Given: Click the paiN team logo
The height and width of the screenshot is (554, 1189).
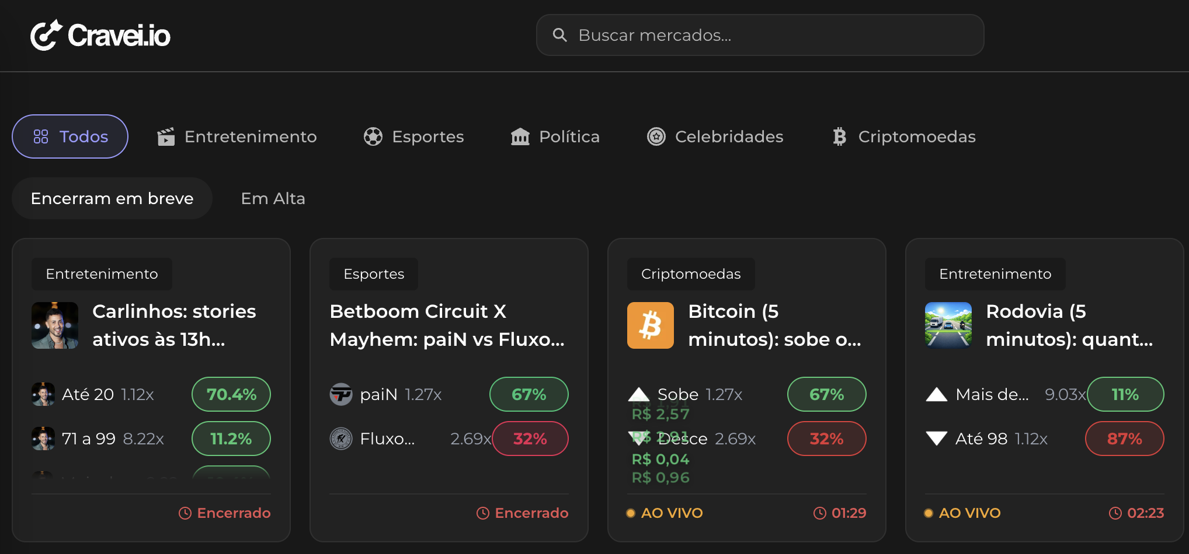Looking at the screenshot, I should (x=341, y=394).
